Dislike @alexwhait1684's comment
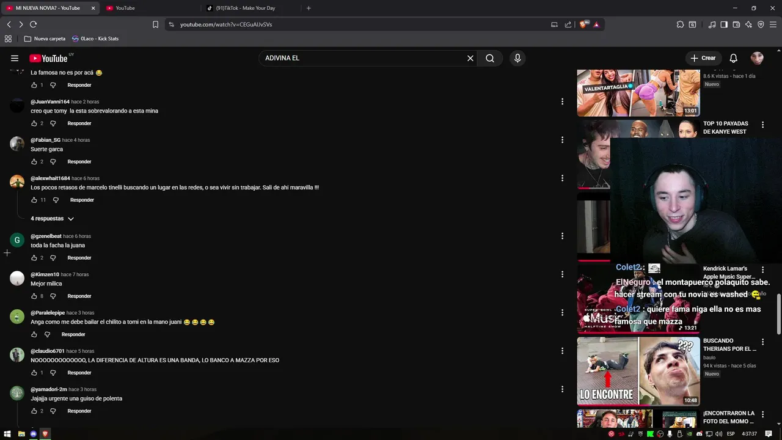 56,200
